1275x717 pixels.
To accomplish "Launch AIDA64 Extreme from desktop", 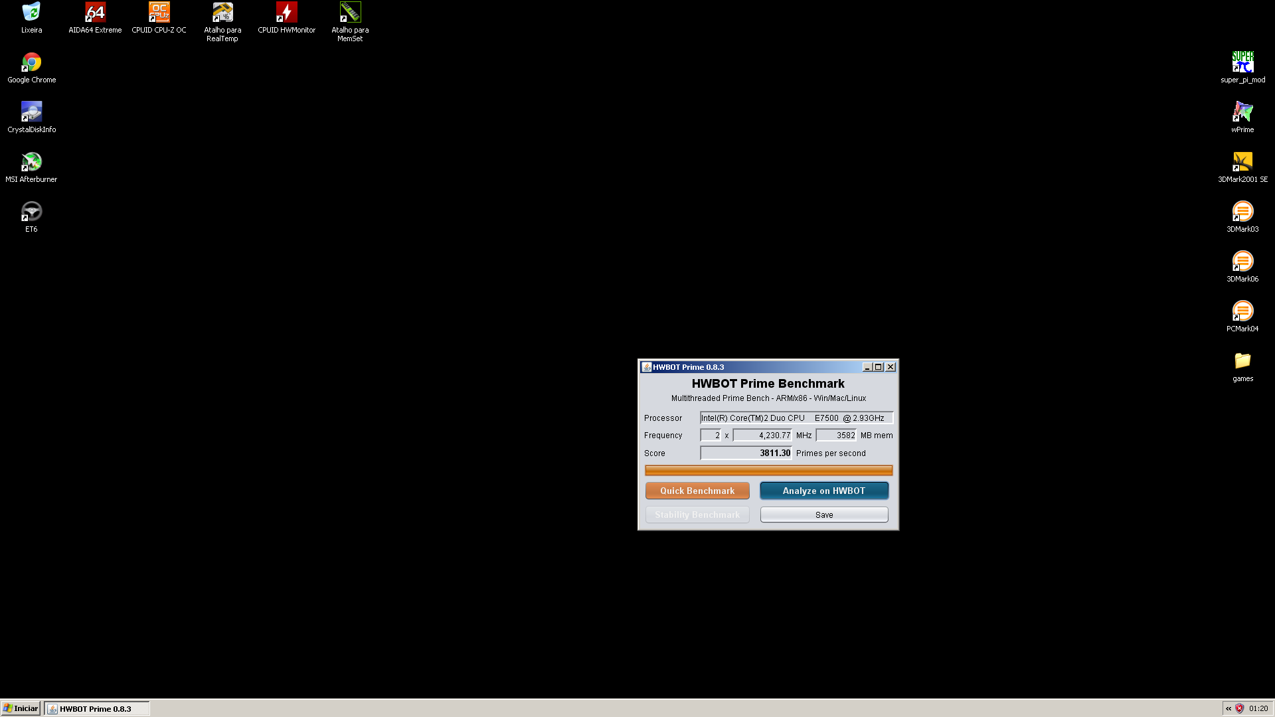I will [x=95, y=12].
